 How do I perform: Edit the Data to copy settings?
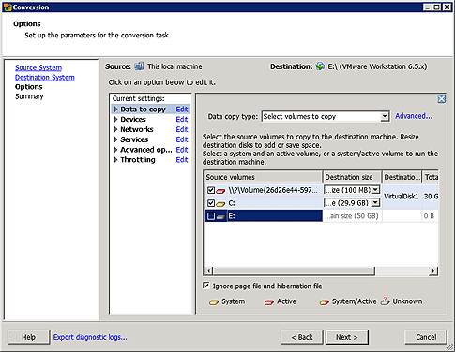point(182,110)
